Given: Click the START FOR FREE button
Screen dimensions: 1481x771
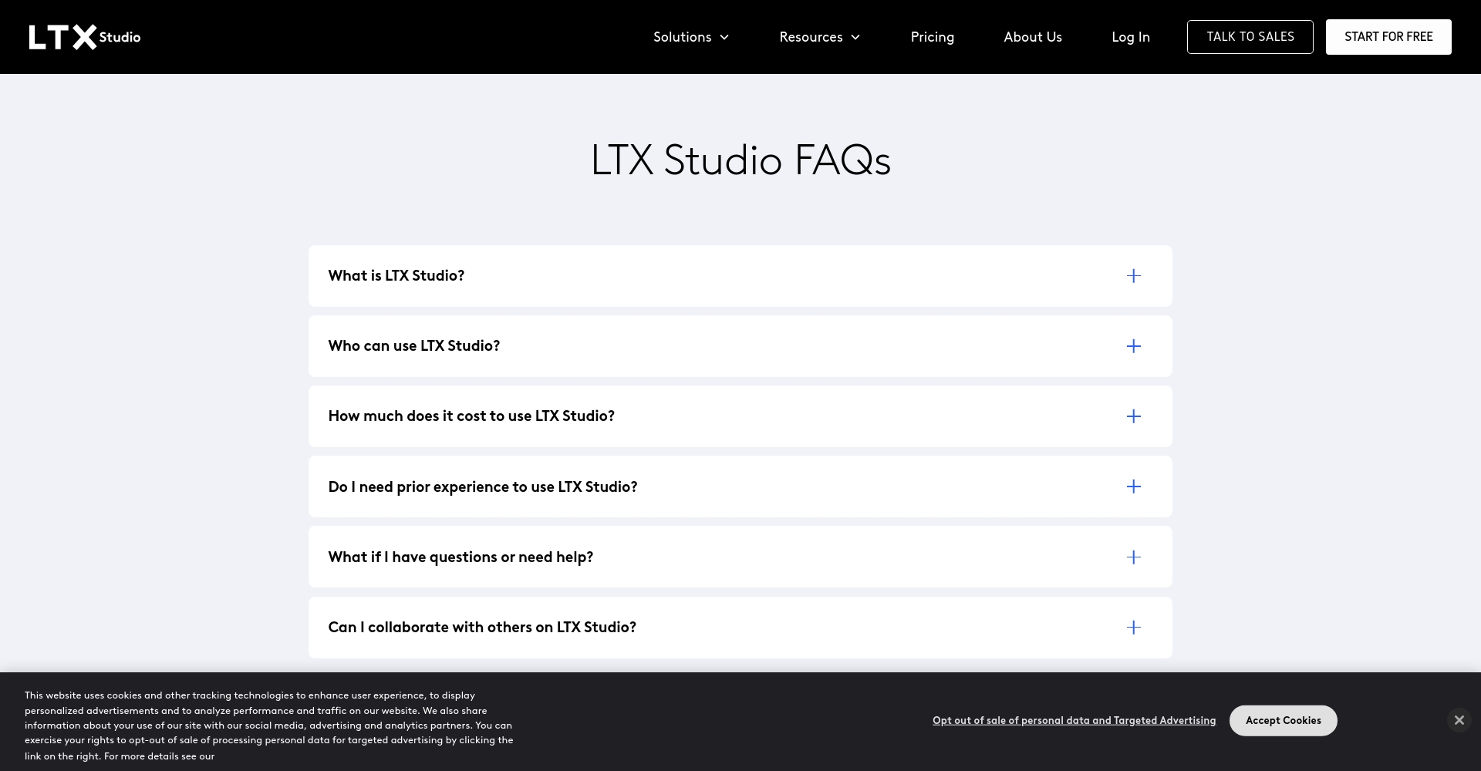Looking at the screenshot, I should [x=1388, y=37].
